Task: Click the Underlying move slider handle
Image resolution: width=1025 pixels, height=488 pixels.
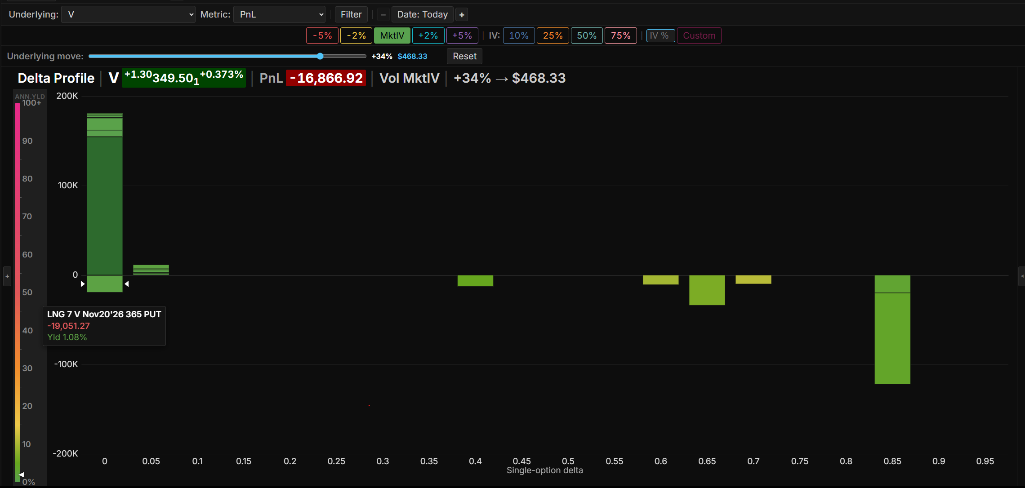Action: pos(320,56)
